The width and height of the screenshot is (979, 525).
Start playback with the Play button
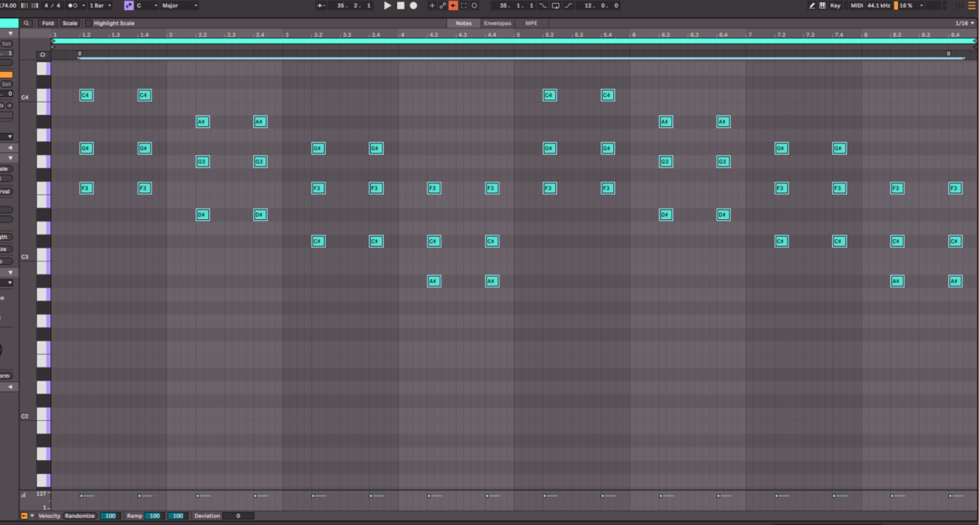click(387, 5)
